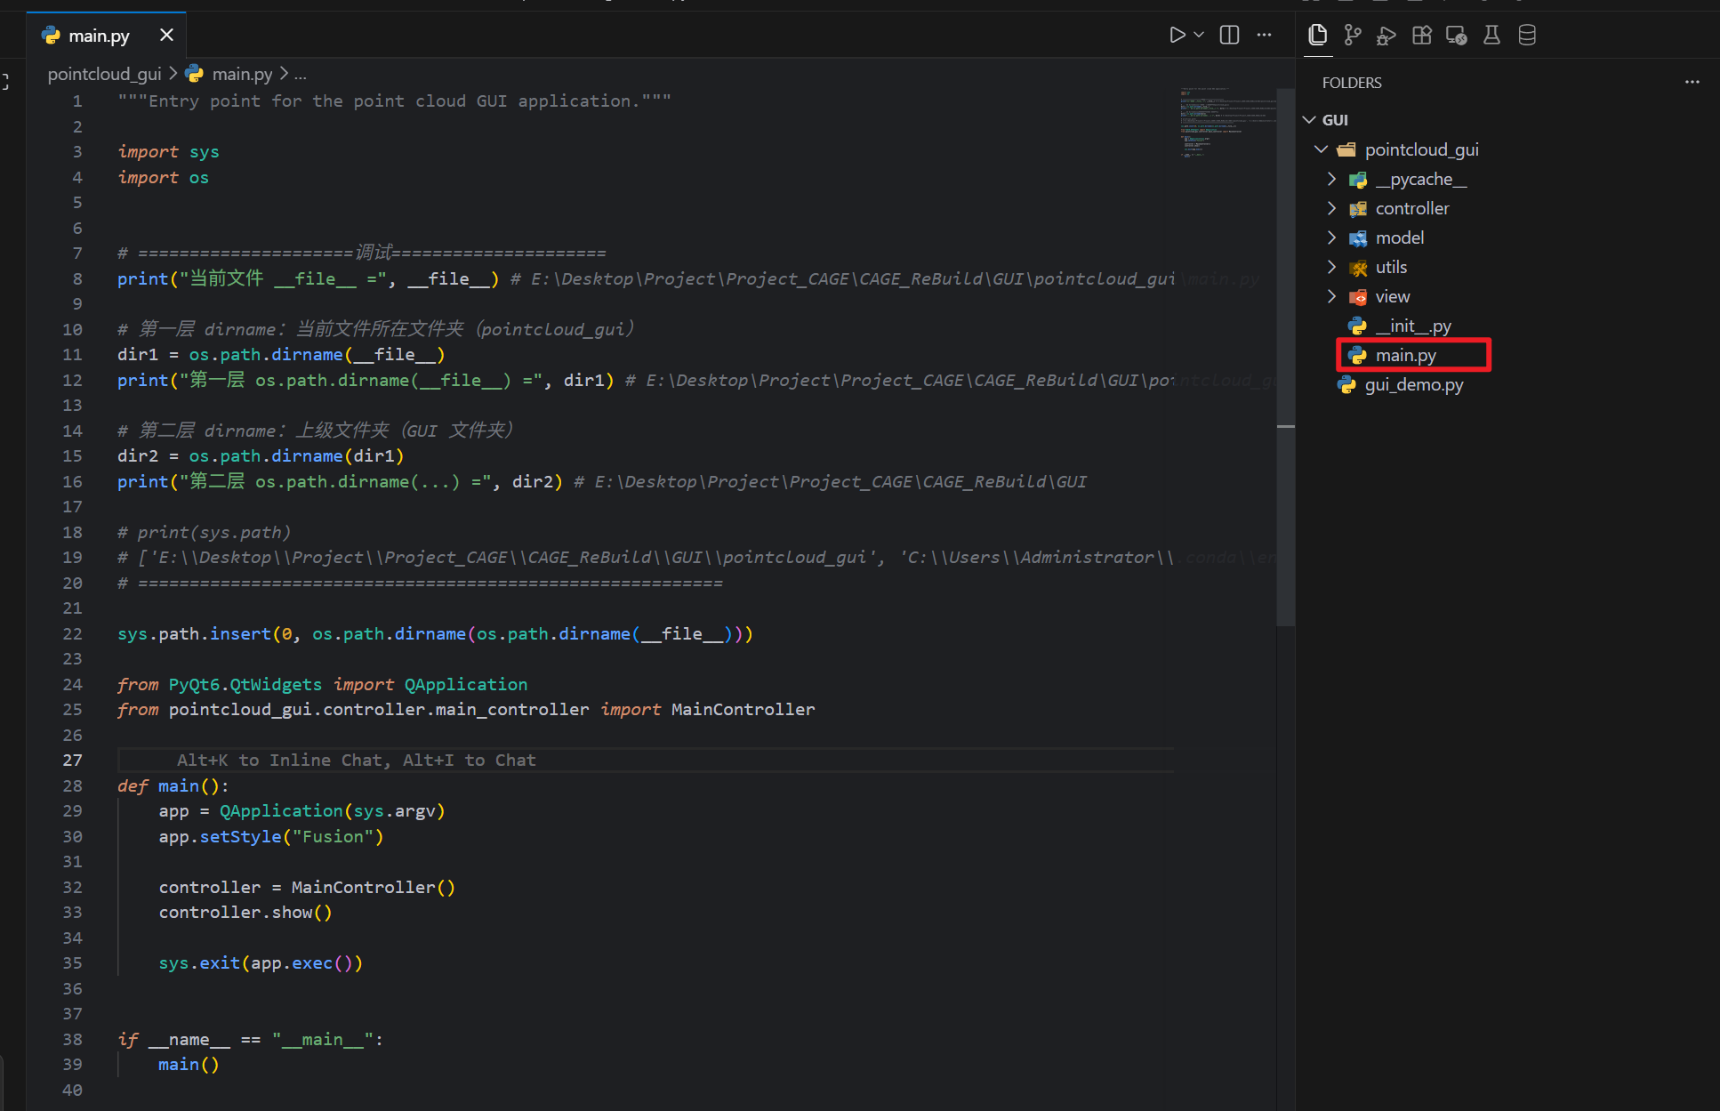Image resolution: width=1720 pixels, height=1111 pixels.
Task: Click the gui_demo.py Python file icon
Action: (1347, 384)
